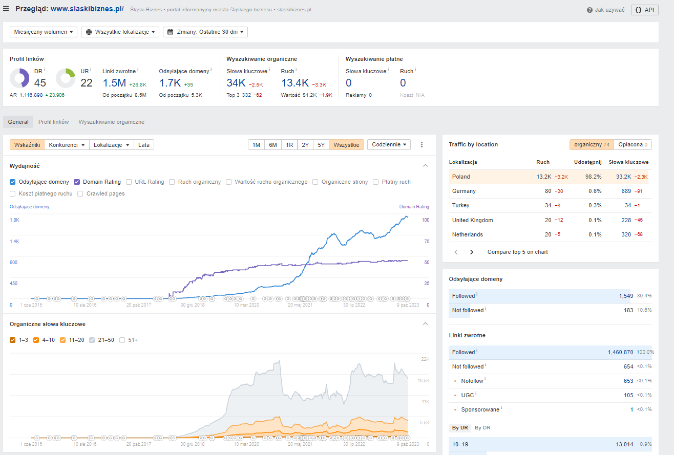
Task: Open the Codziennie interval dropdown
Action: pos(389,145)
